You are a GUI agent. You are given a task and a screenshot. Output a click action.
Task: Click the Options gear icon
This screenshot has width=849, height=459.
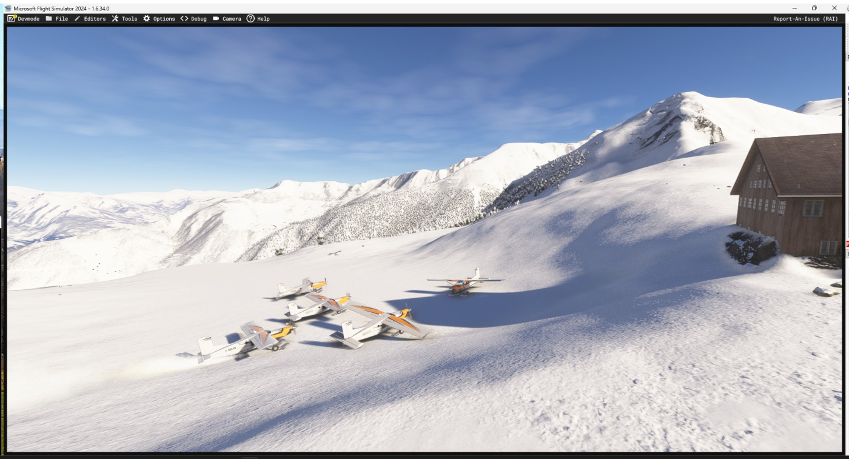(x=147, y=19)
